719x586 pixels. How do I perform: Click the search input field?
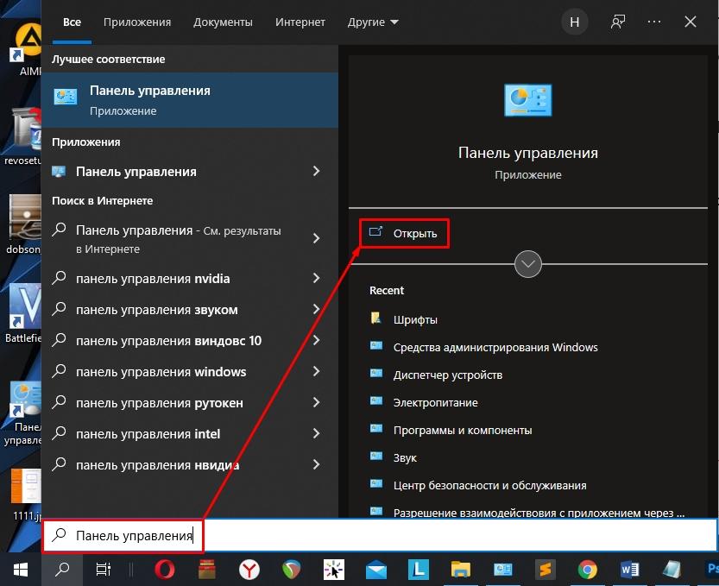pyautogui.click(x=380, y=535)
